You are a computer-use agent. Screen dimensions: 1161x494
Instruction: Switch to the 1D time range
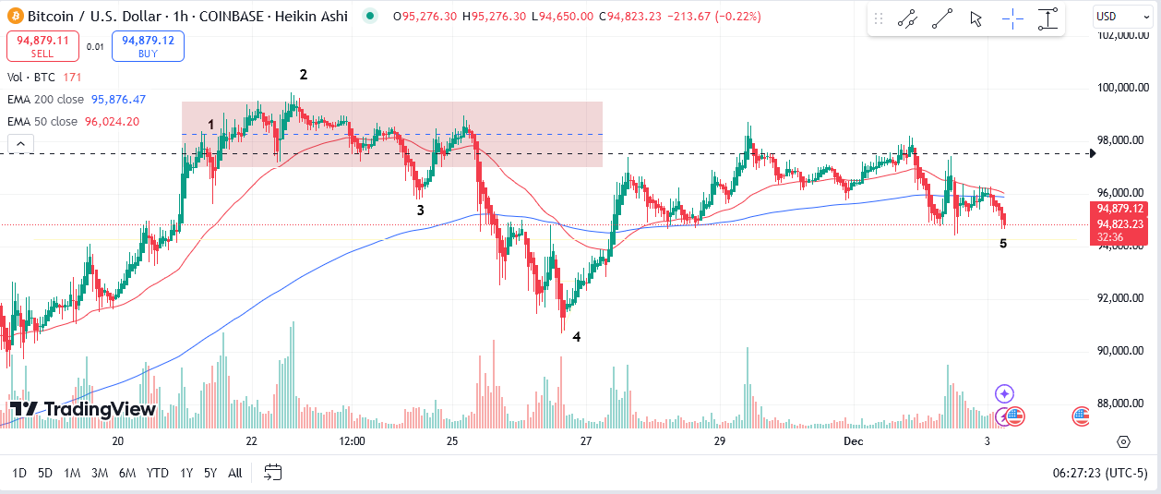coord(18,473)
